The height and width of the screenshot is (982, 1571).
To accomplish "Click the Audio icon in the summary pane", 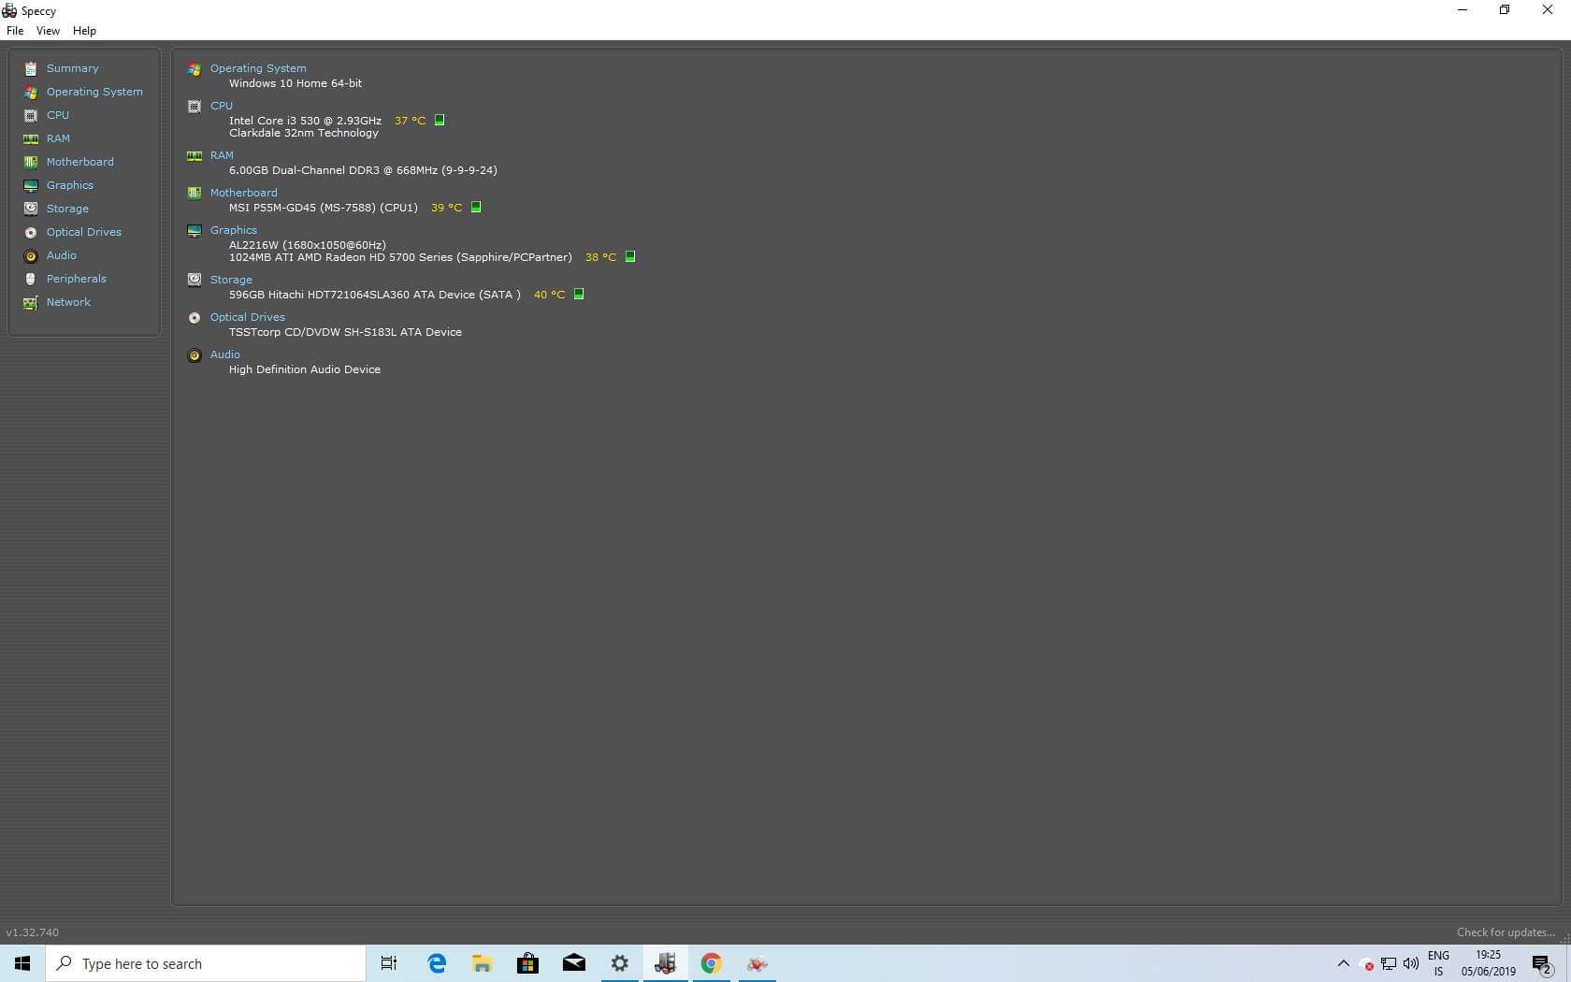I will 195,355.
